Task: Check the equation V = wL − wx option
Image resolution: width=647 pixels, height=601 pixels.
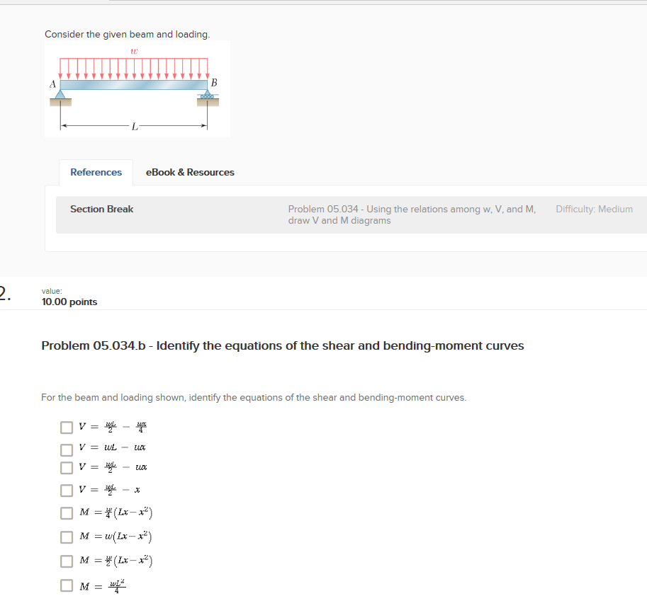Action: click(67, 448)
